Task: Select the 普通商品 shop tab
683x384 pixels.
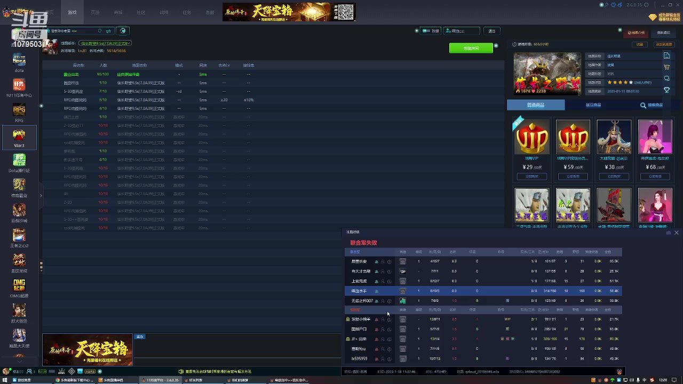Action: (536, 105)
